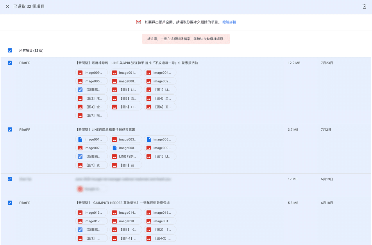The width and height of the screenshot is (372, 245).
Task: Open image014 attachment chip
Action: (x=126, y=212)
